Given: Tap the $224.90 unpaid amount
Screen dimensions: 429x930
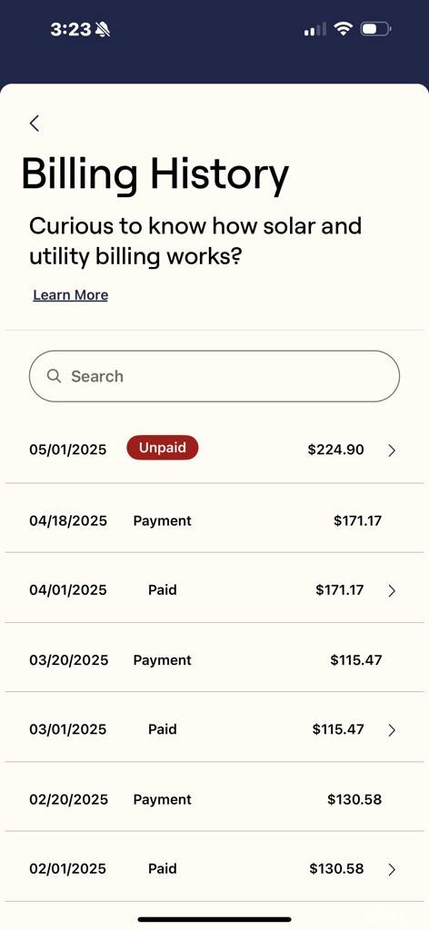Looking at the screenshot, I should 336,450.
